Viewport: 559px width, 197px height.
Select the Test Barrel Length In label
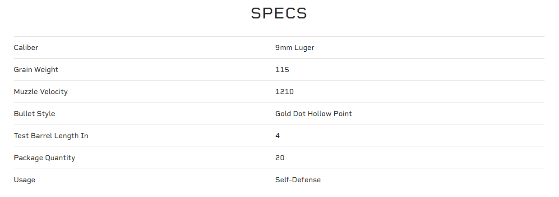[51, 136]
